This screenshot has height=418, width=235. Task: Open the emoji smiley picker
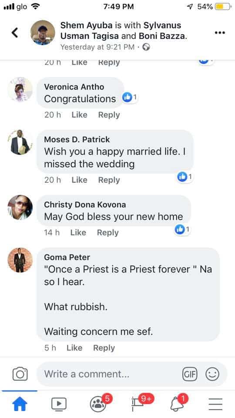click(x=212, y=374)
